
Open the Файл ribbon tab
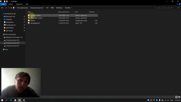3,4
